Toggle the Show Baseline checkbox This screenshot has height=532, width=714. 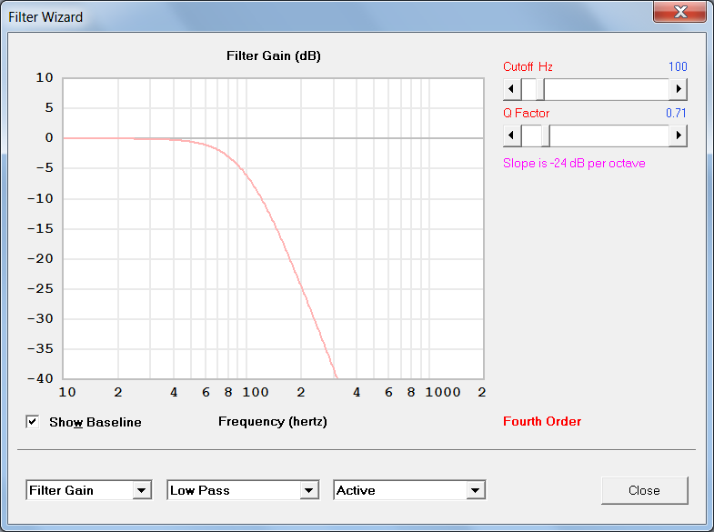point(33,422)
